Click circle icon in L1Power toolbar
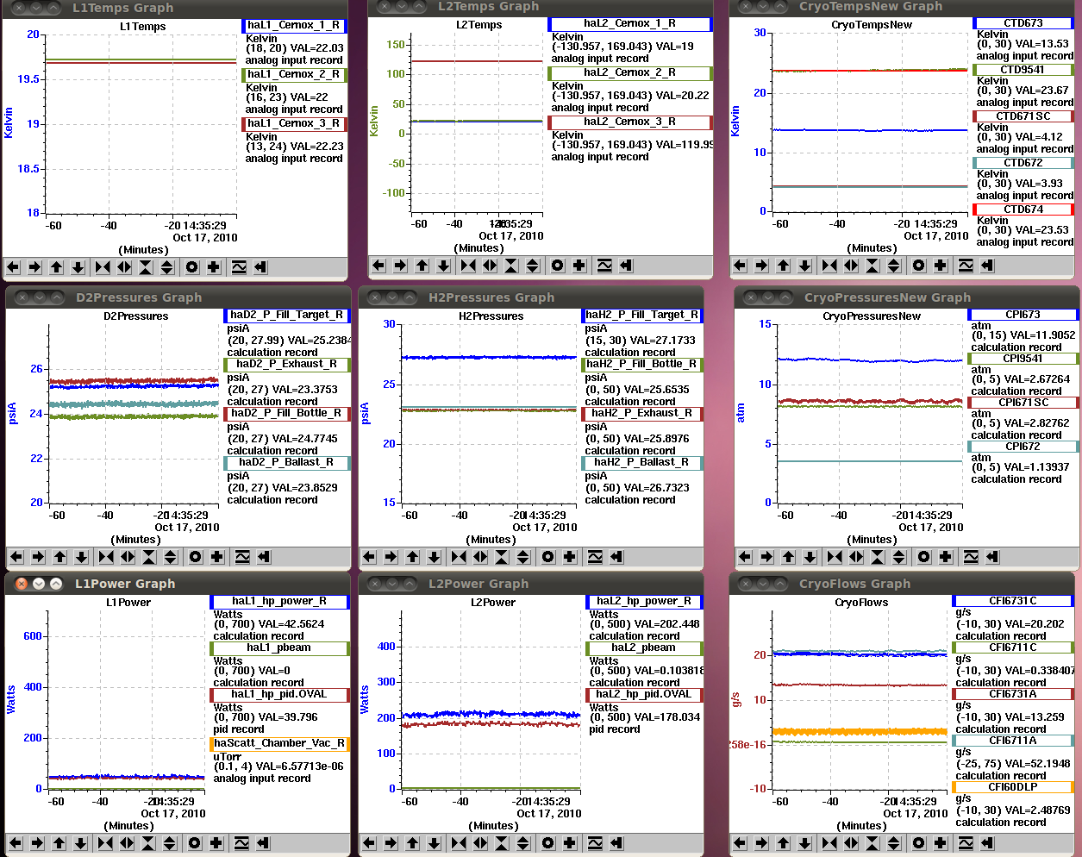1082x857 pixels. click(x=195, y=843)
